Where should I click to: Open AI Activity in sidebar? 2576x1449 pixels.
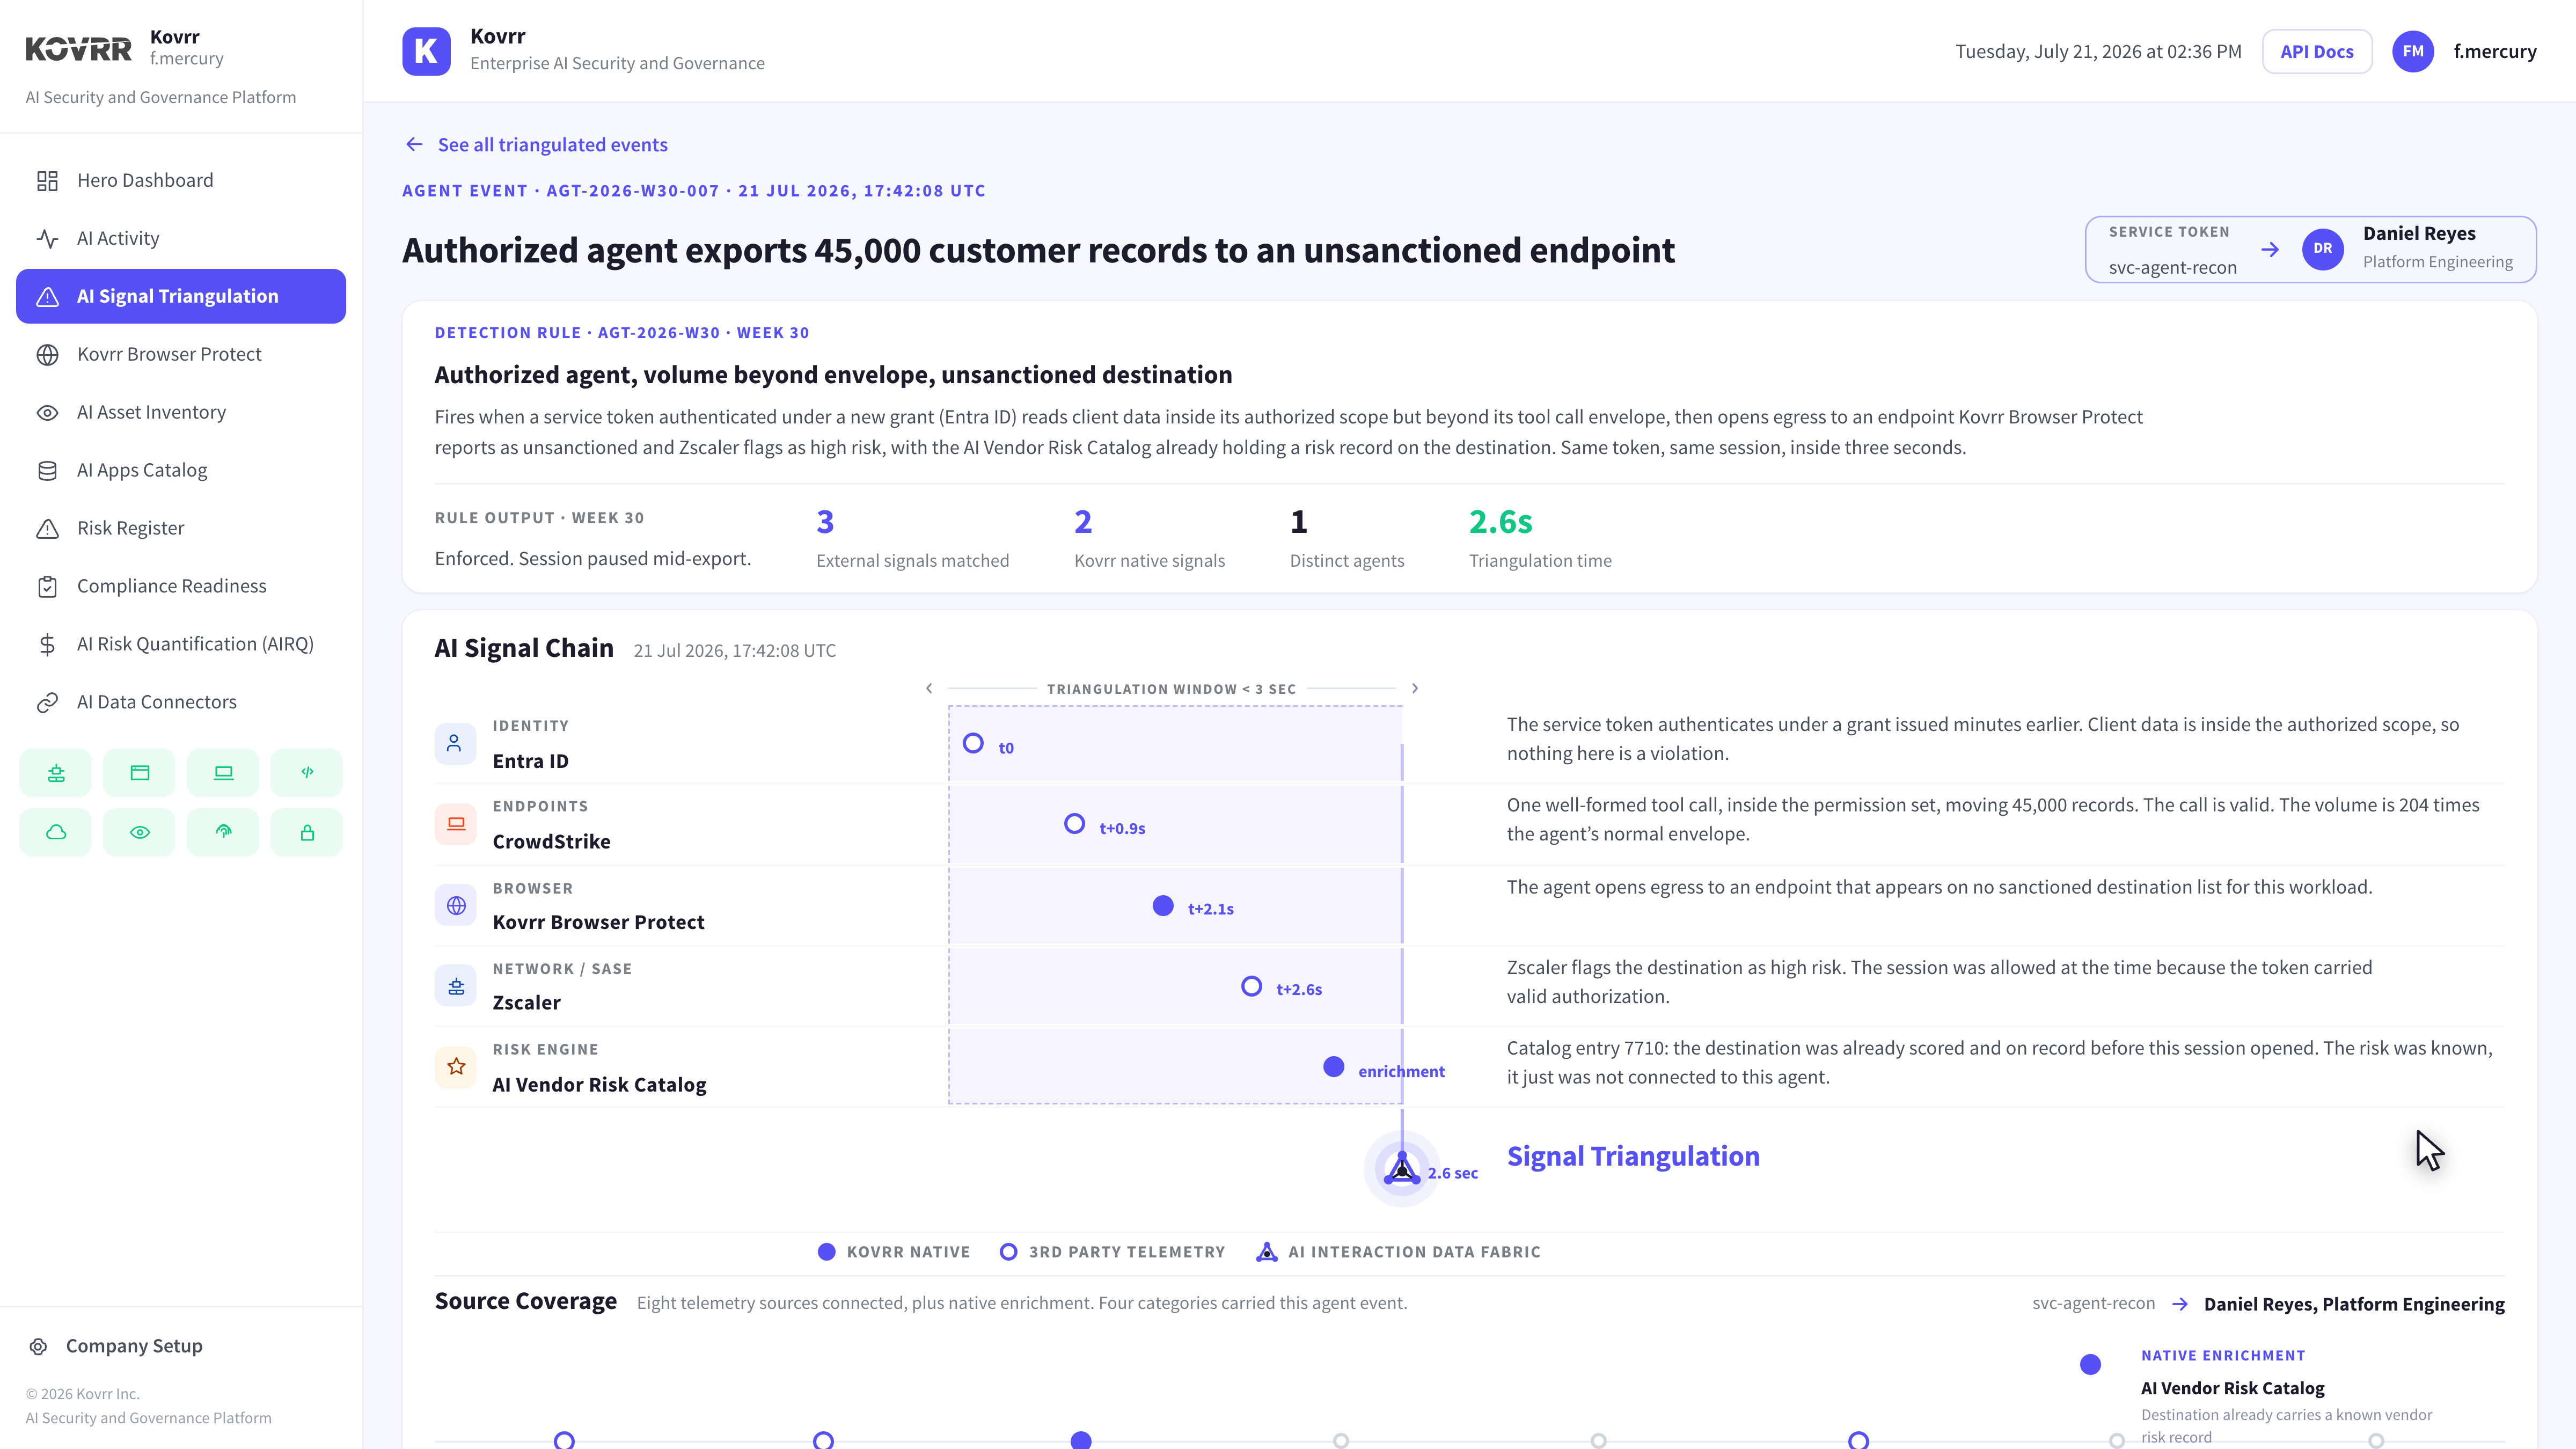(x=181, y=238)
